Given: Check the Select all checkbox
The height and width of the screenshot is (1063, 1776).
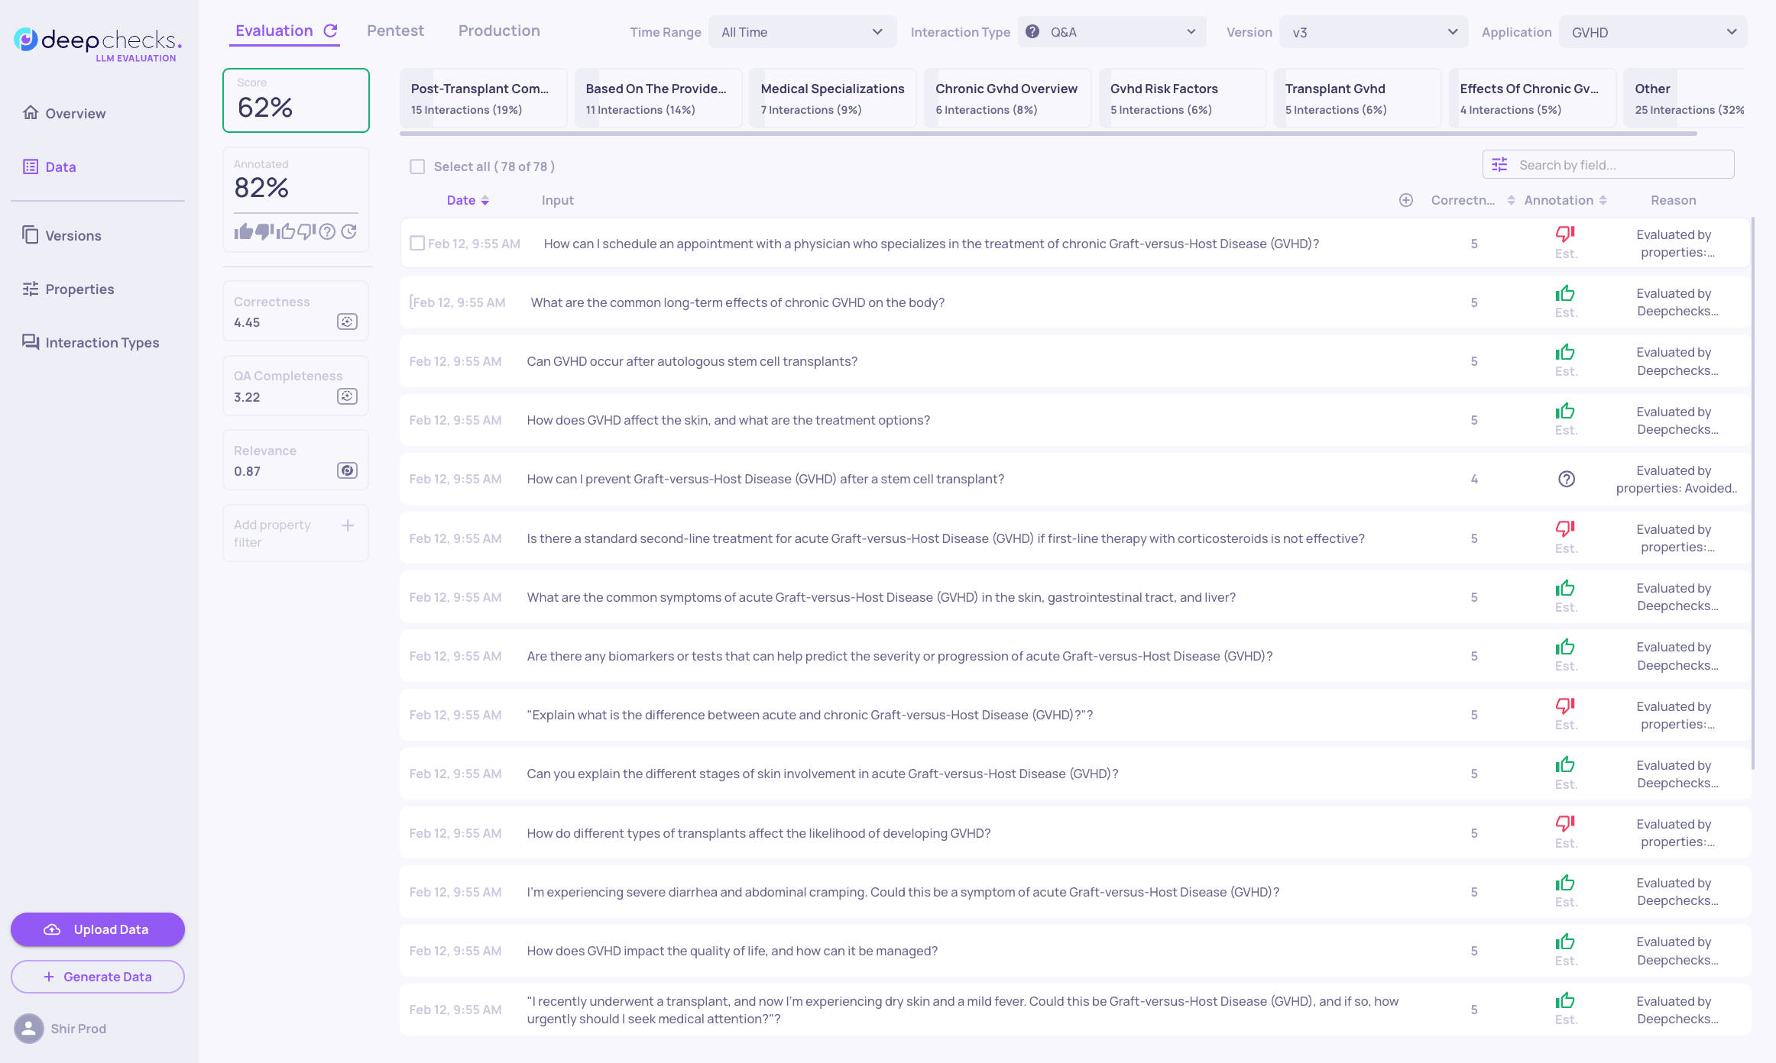Looking at the screenshot, I should 417,166.
